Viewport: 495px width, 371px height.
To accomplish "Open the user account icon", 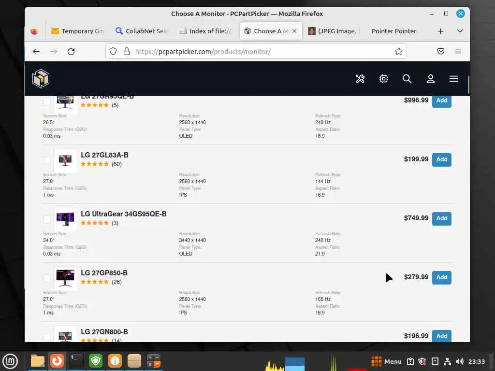I will (x=431, y=79).
